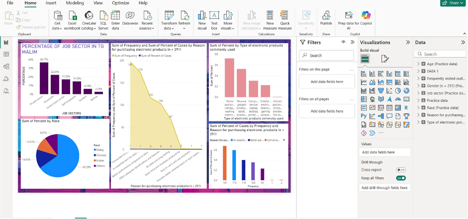
Task: Turn off Keep all filters toggle
Action: (400, 178)
